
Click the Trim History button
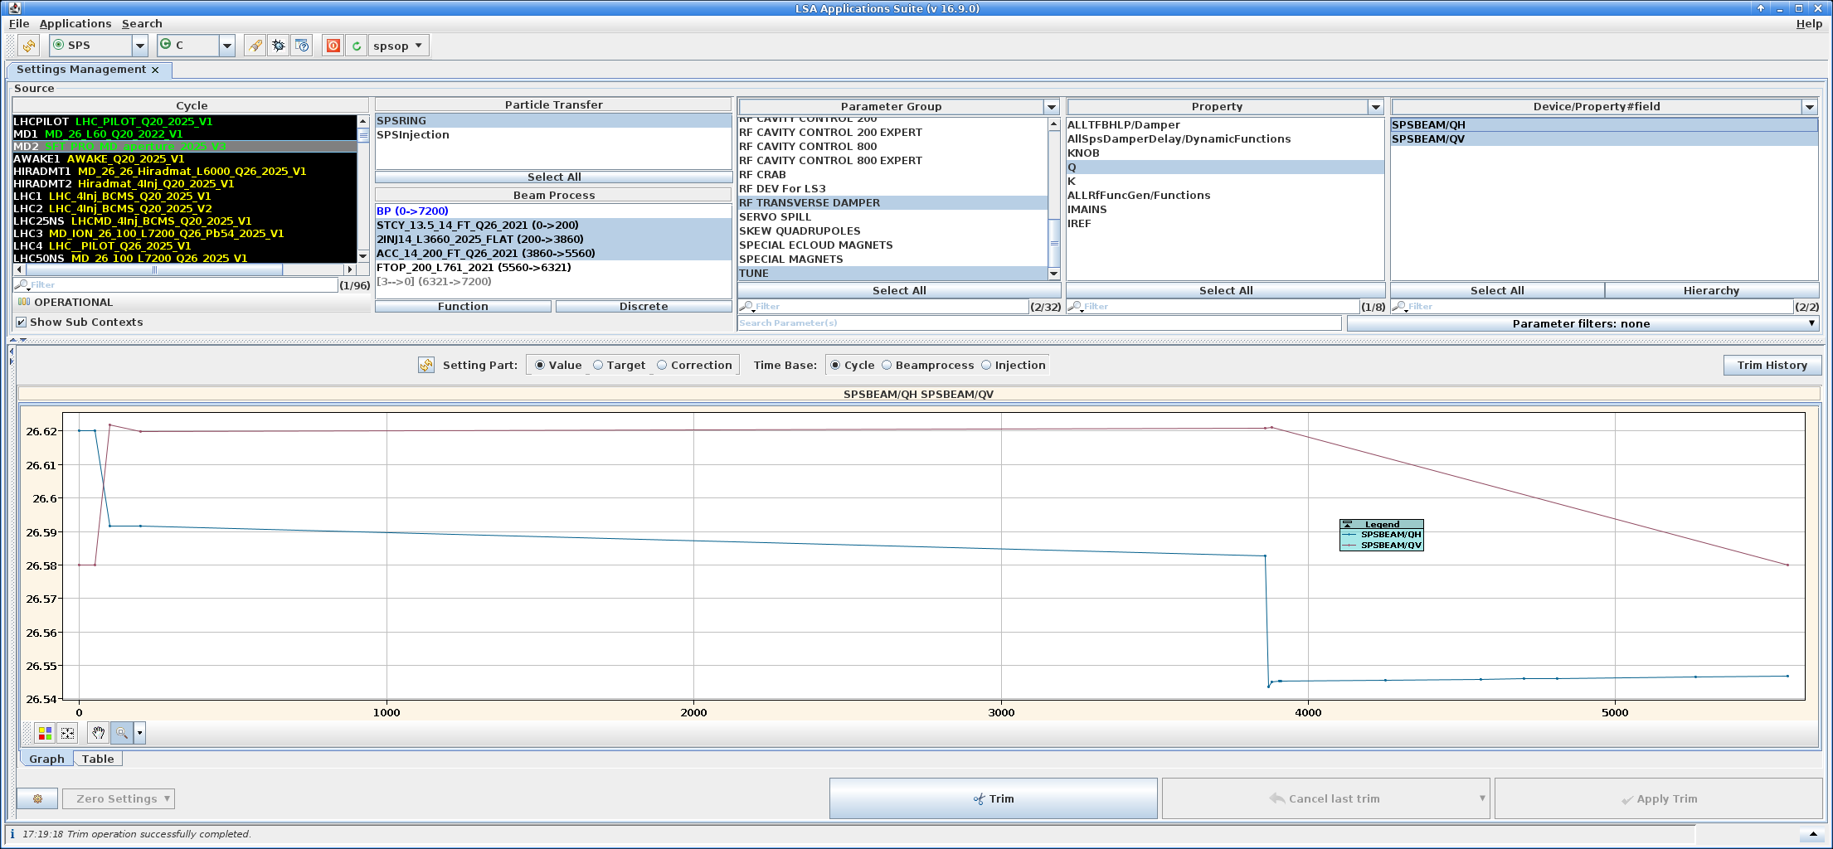click(1772, 365)
